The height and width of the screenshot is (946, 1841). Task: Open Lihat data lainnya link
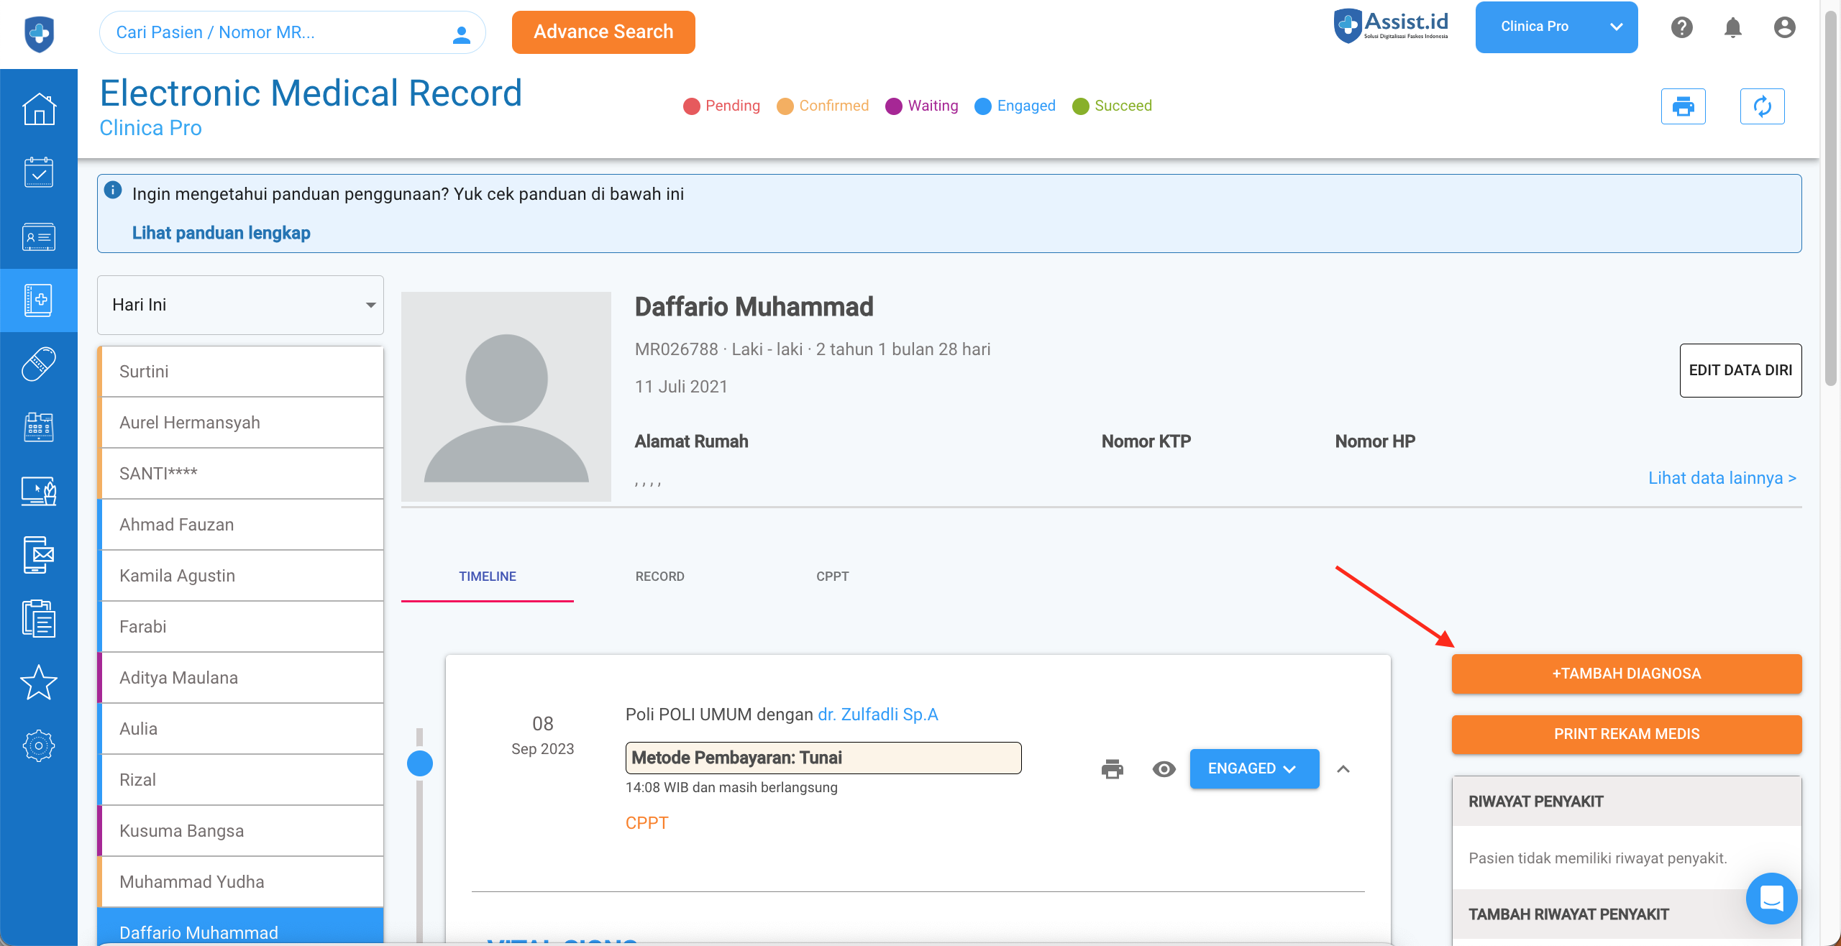[1722, 478]
